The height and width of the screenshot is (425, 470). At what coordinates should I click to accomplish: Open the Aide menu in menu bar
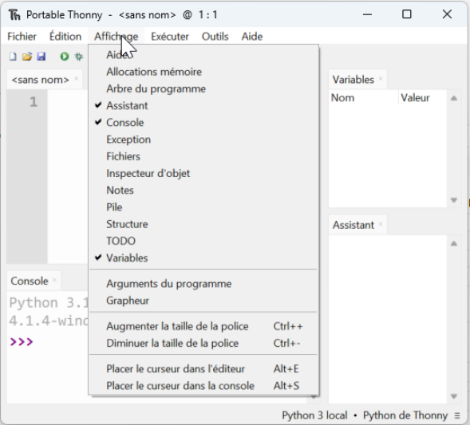click(x=252, y=37)
